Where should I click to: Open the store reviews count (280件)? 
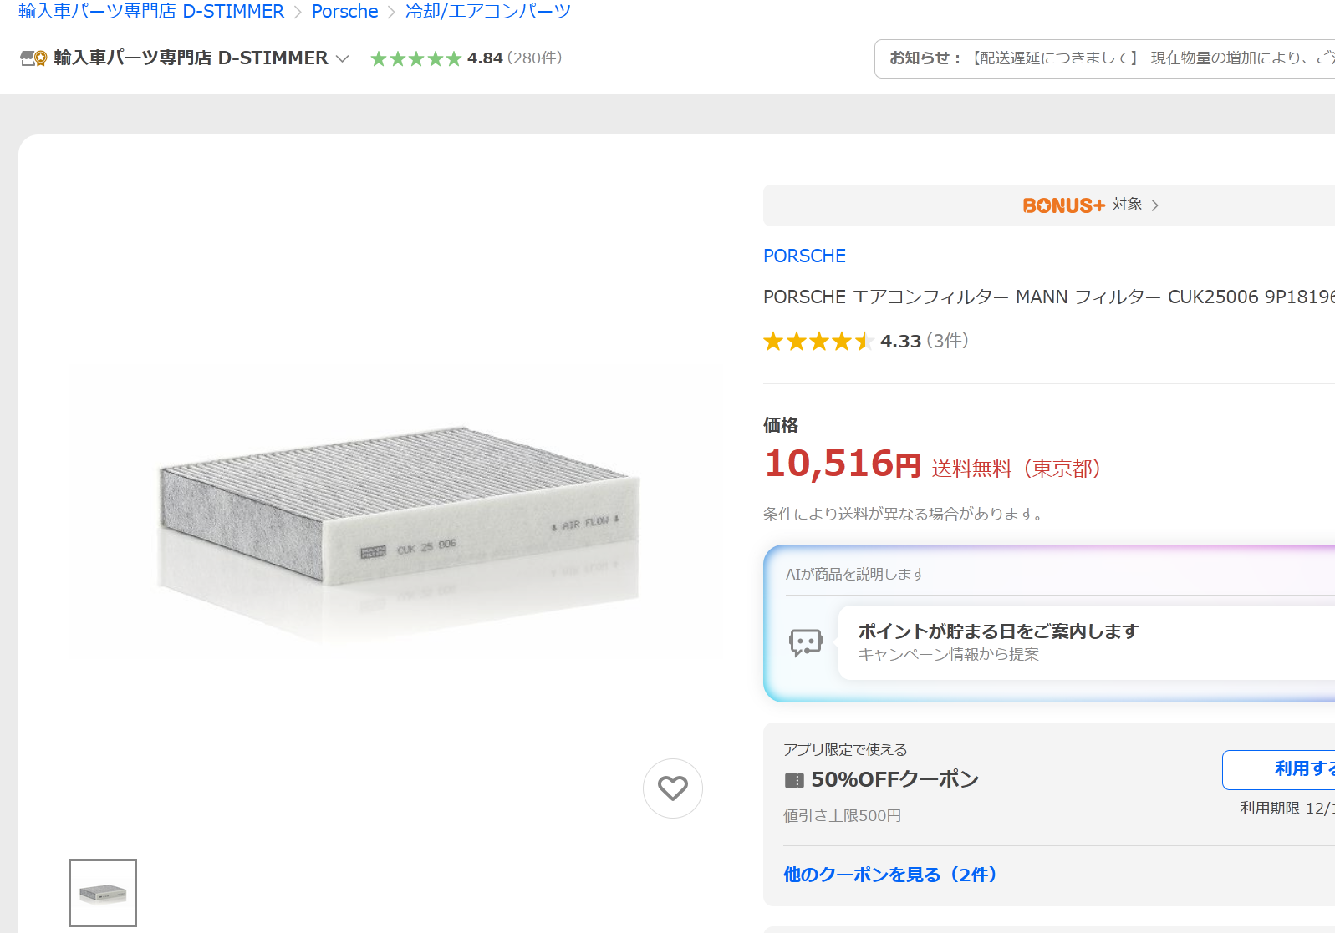pyautogui.click(x=534, y=58)
